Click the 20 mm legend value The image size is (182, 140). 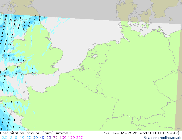tap(29, 138)
